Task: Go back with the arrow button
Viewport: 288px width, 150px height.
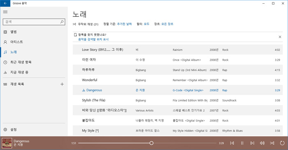Action: point(5,3)
